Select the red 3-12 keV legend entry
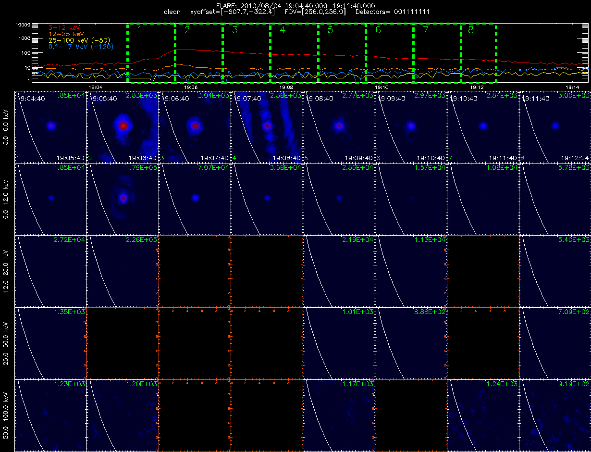Image resolution: width=591 pixels, height=452 pixels. pos(64,28)
